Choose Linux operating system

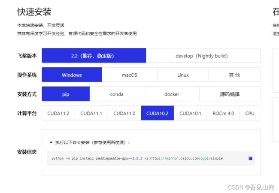183,75
